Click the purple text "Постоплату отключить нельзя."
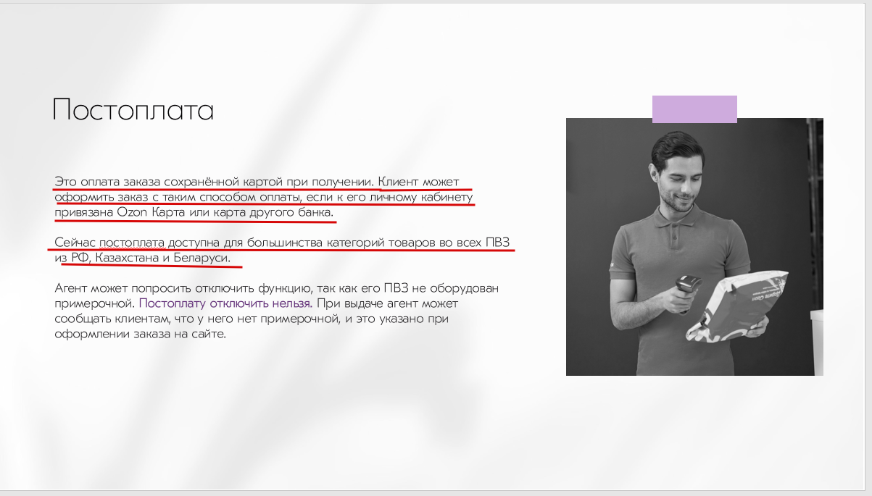872x496 pixels. [x=225, y=303]
